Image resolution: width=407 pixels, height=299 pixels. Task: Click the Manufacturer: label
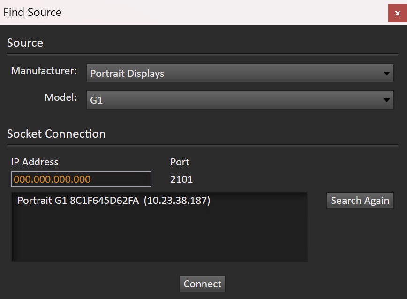[x=44, y=71]
